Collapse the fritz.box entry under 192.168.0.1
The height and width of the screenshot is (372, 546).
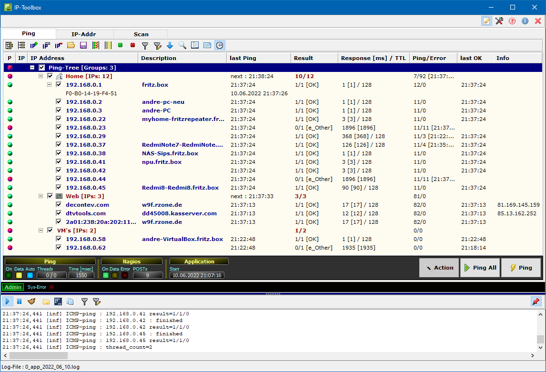click(x=50, y=84)
